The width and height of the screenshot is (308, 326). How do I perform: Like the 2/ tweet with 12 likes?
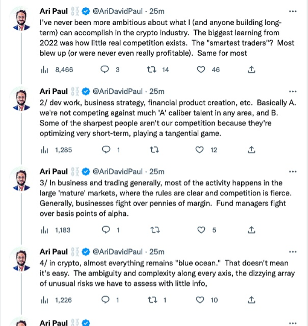pos(199,150)
